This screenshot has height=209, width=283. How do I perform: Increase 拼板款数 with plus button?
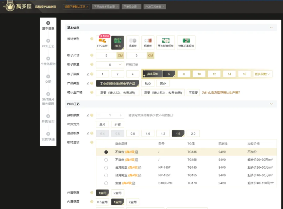[121, 115]
